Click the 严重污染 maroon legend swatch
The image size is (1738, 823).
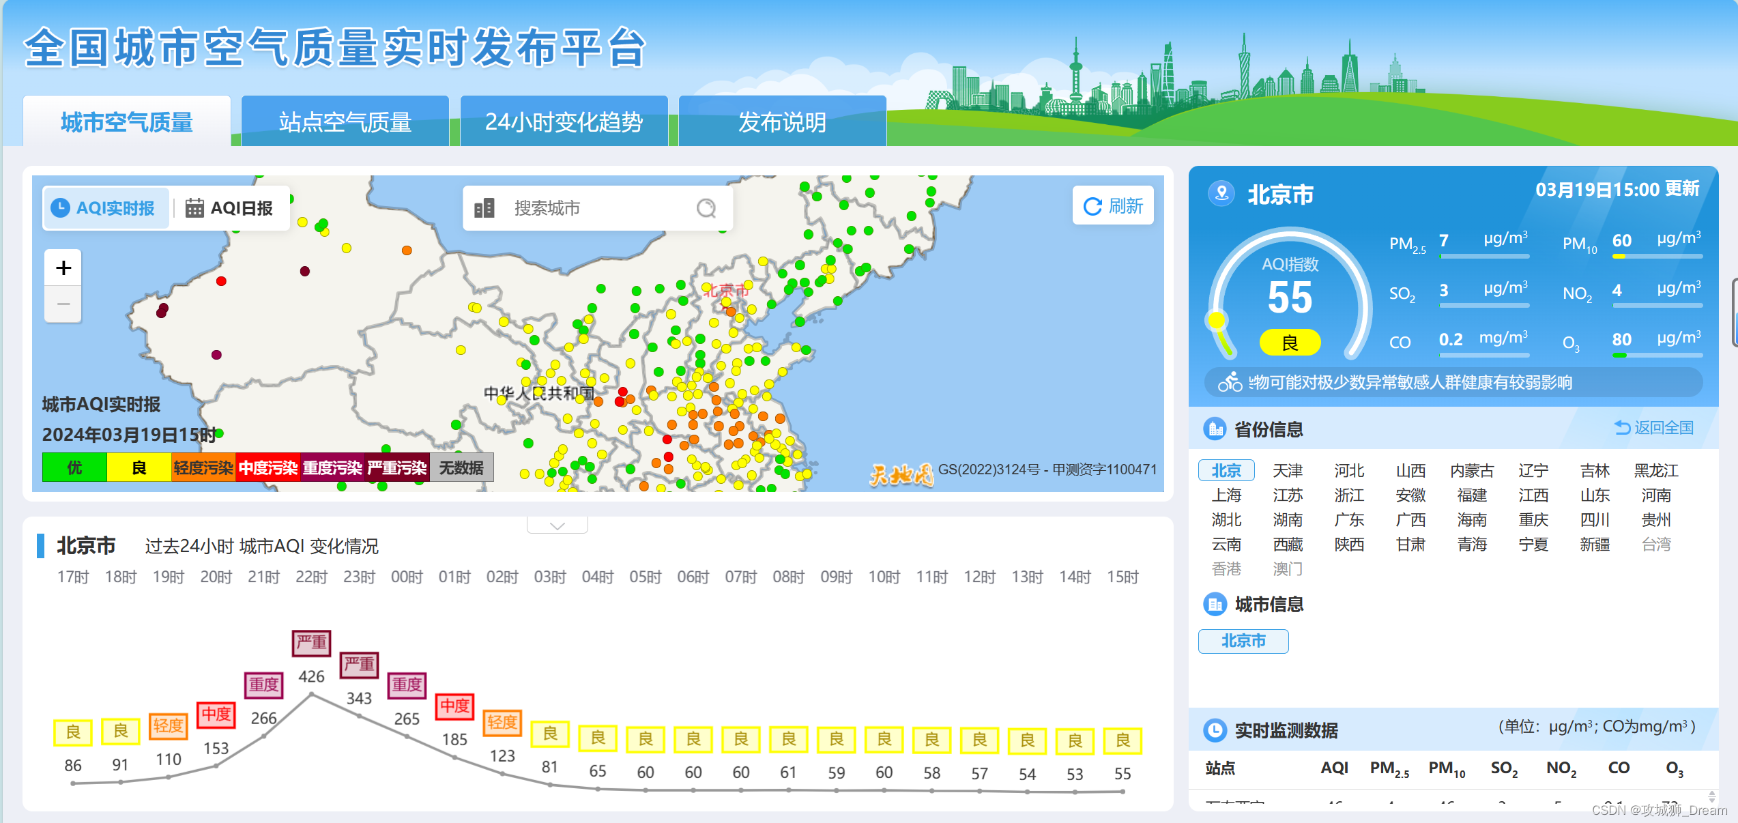pyautogui.click(x=397, y=467)
